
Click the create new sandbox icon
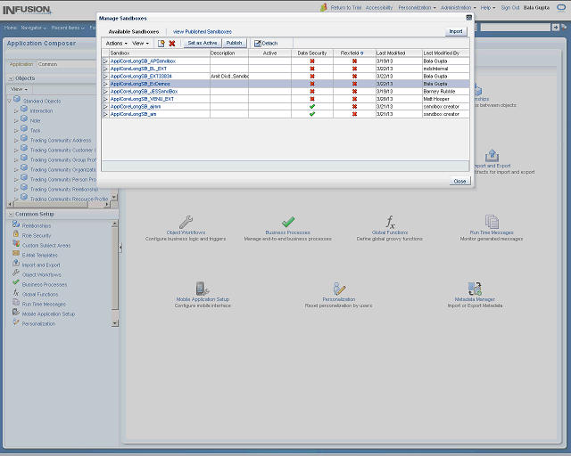point(161,43)
